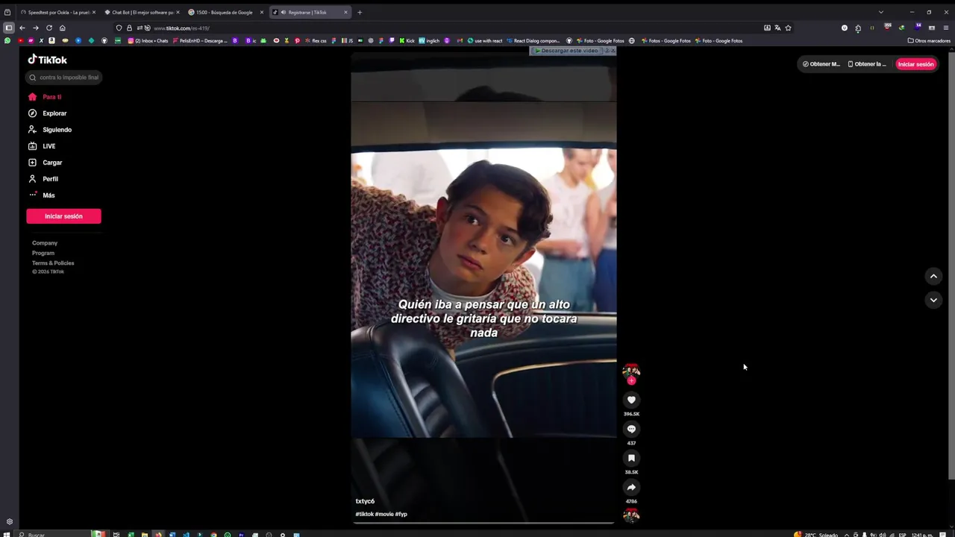
Task: Open the React Dialog compon... bookmark
Action: [x=533, y=41]
